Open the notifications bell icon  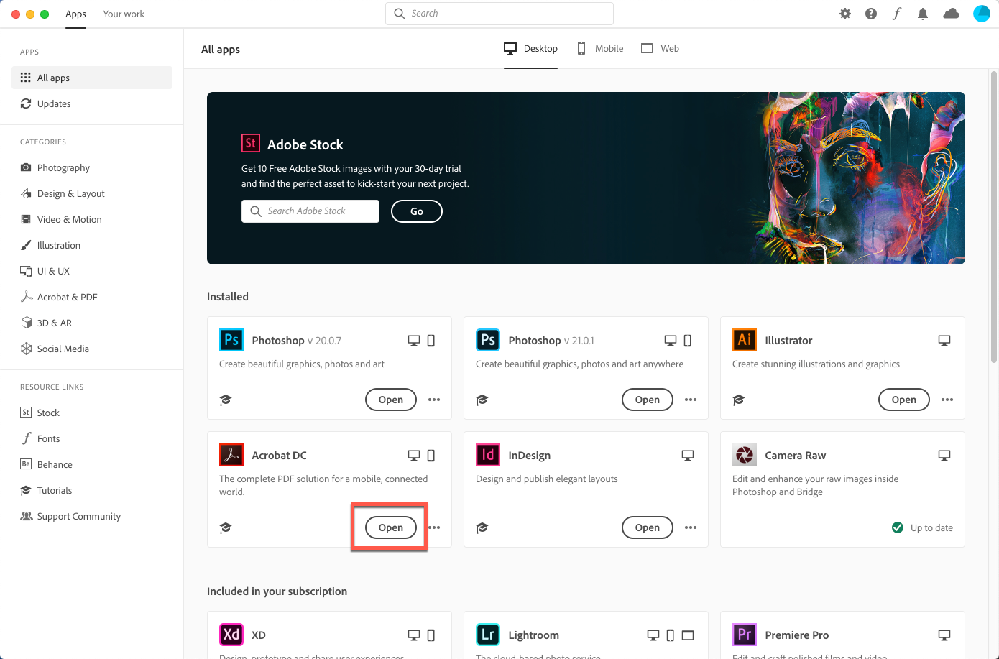(x=923, y=14)
